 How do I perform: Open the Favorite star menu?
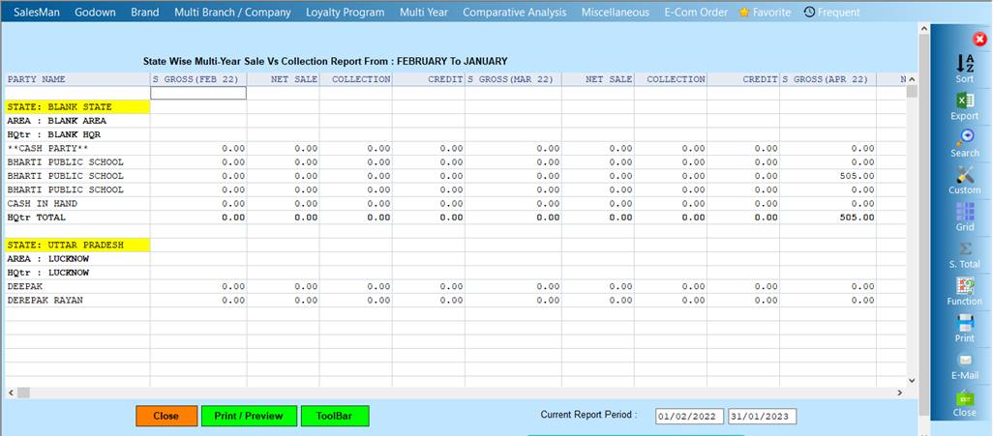[x=764, y=13]
